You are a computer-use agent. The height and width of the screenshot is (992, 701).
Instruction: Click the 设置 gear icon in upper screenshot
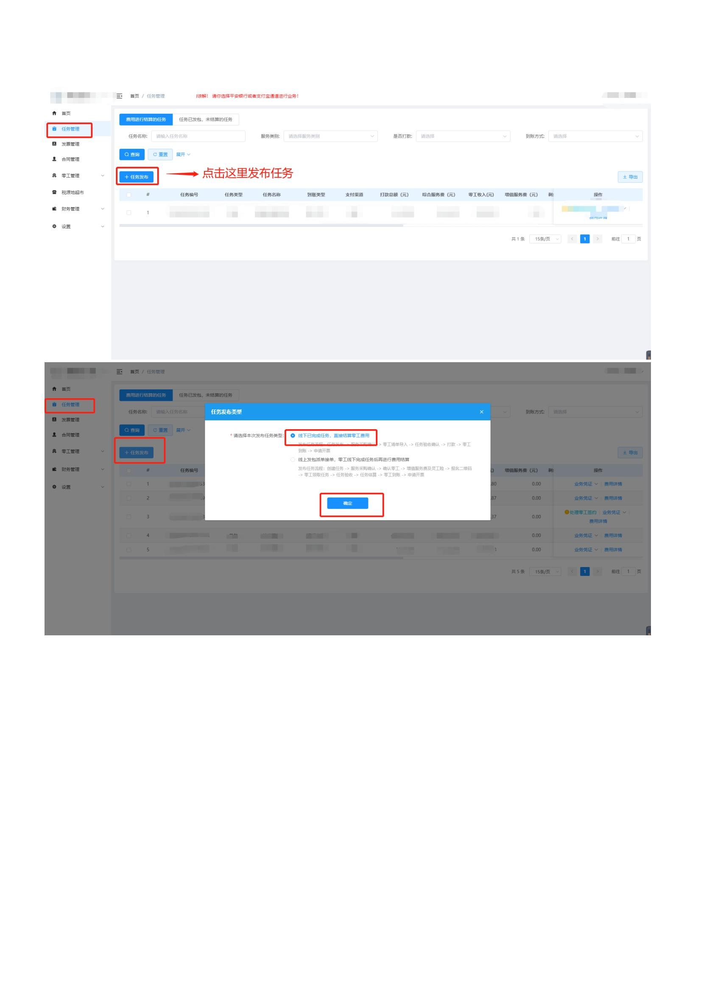point(54,226)
